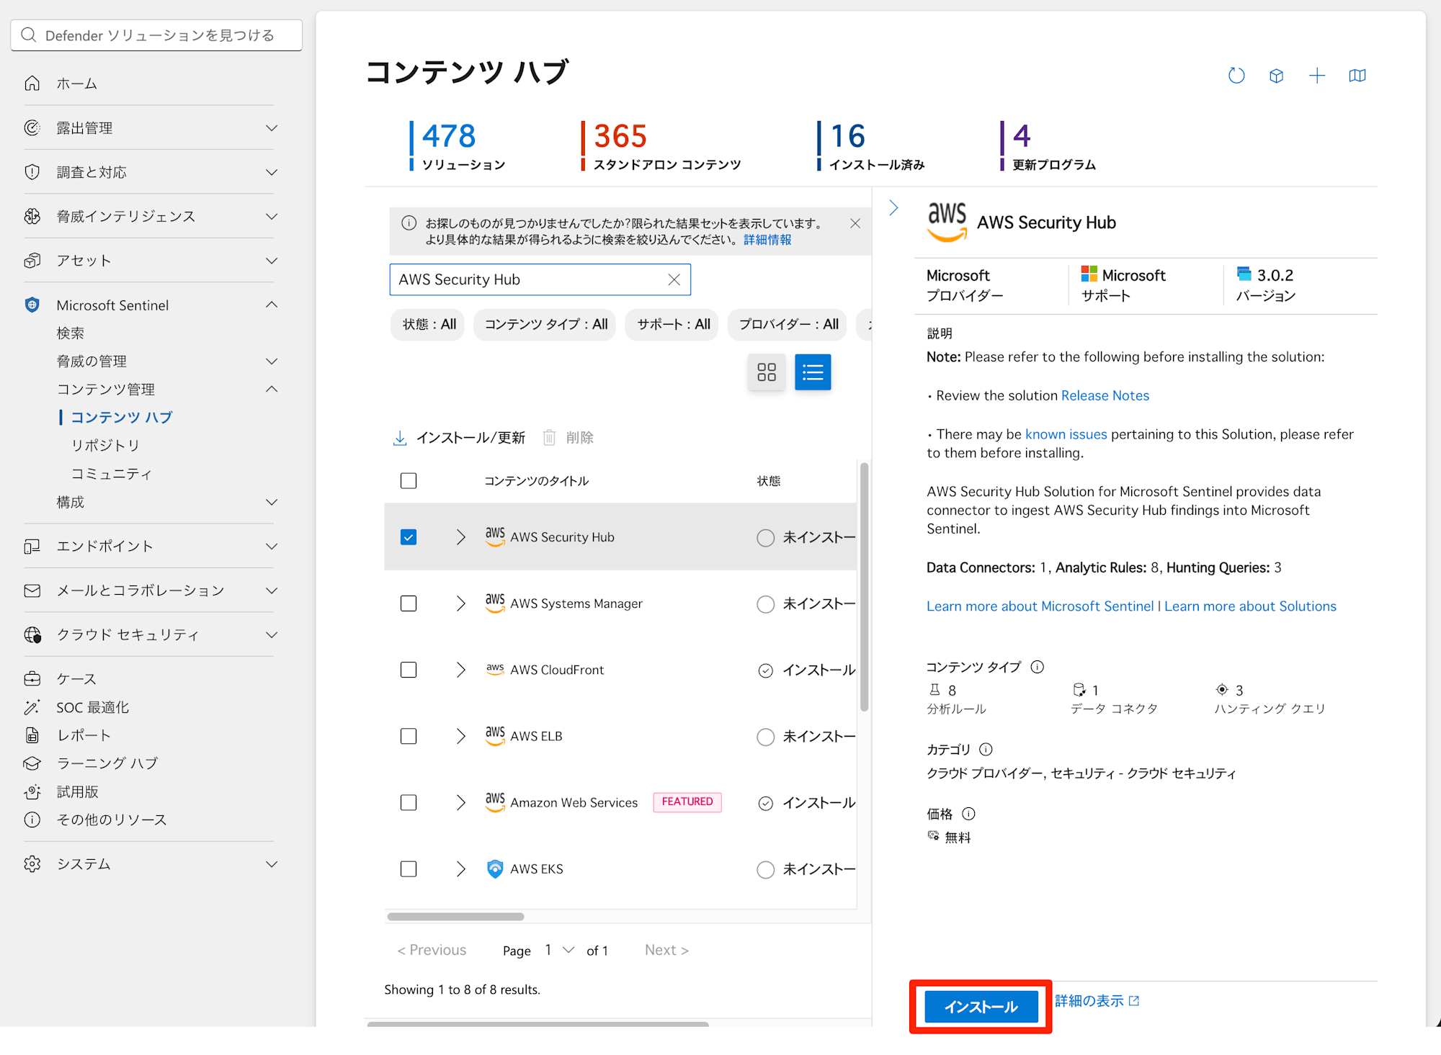Check the AWS EKS checkbox
The image size is (1441, 1055).
tap(409, 868)
